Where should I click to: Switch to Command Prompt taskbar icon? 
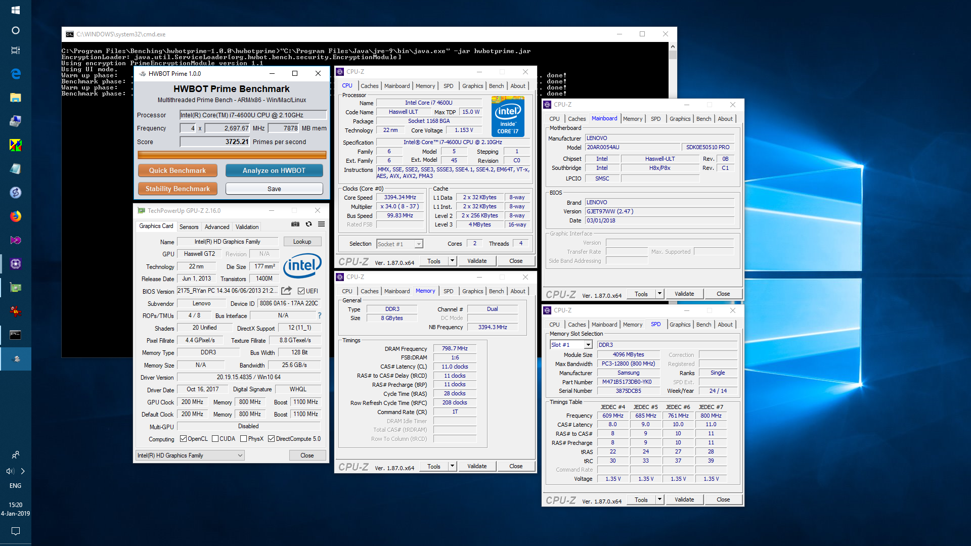15,335
